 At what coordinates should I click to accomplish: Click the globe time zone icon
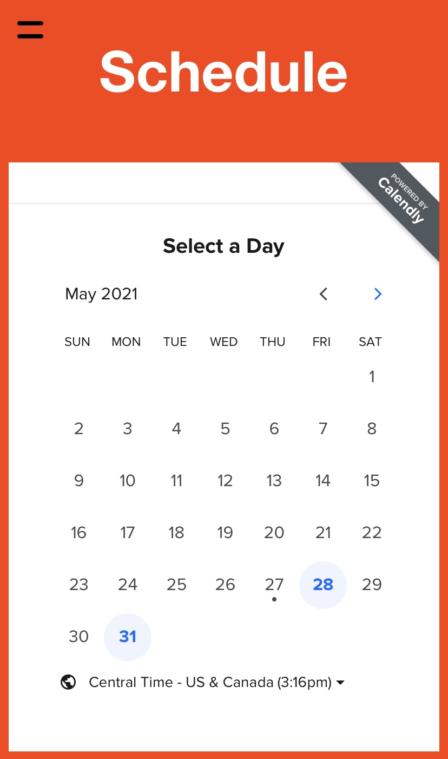pyautogui.click(x=68, y=682)
